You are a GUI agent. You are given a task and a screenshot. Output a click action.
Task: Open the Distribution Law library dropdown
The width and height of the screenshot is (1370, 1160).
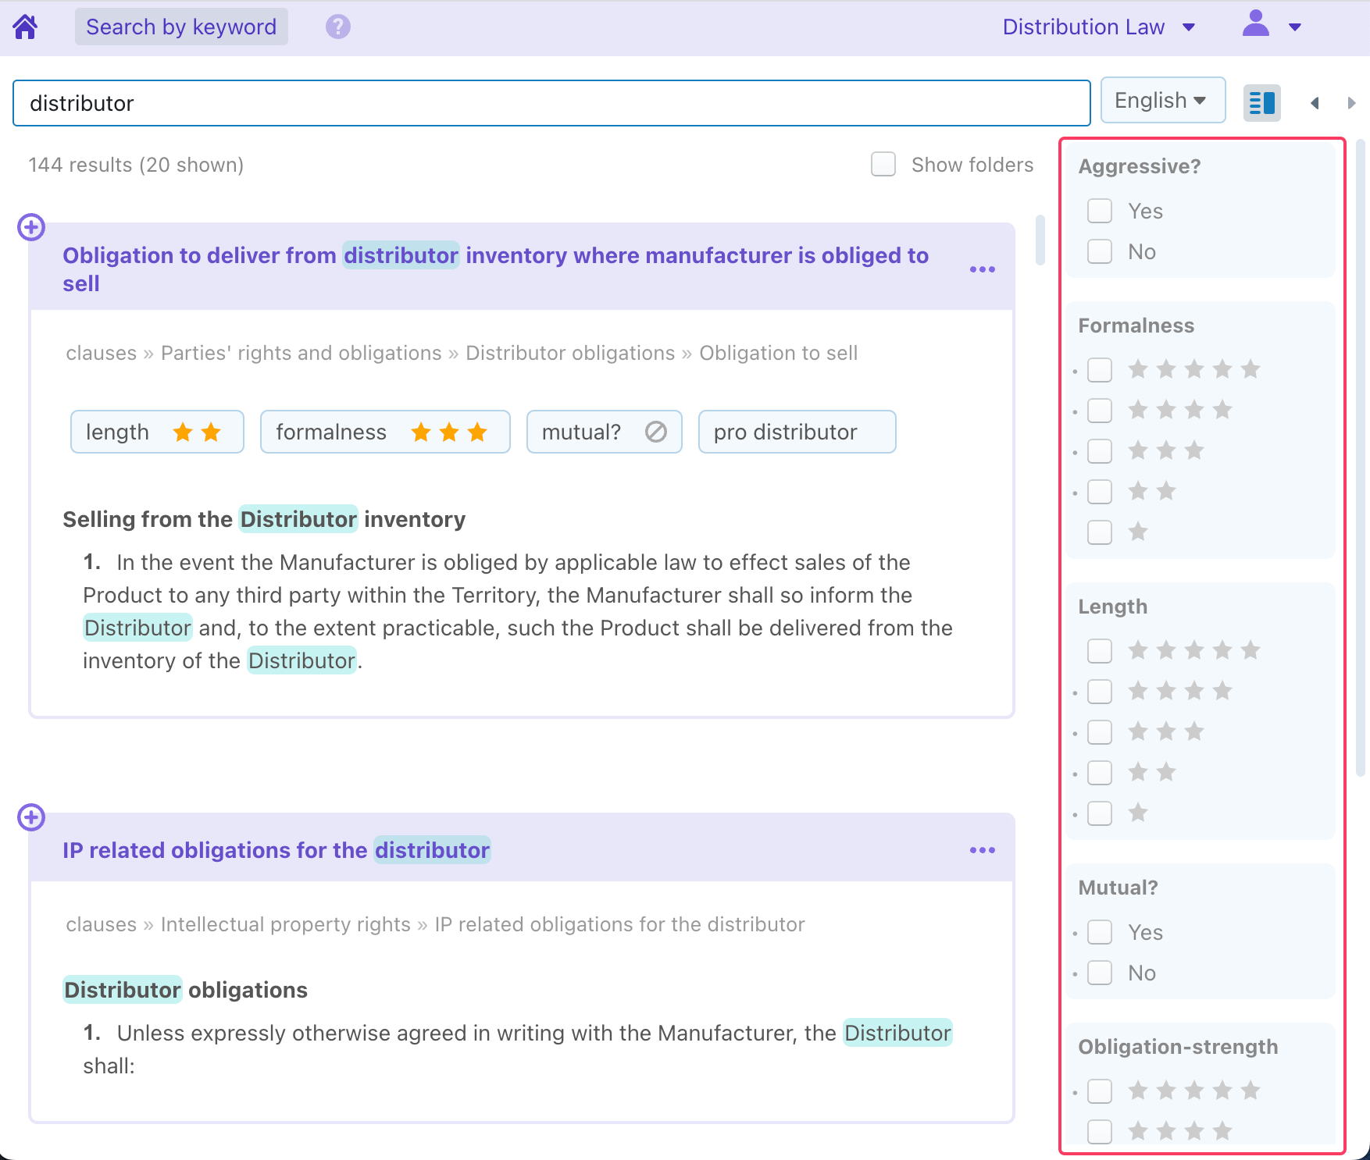pos(1098,27)
